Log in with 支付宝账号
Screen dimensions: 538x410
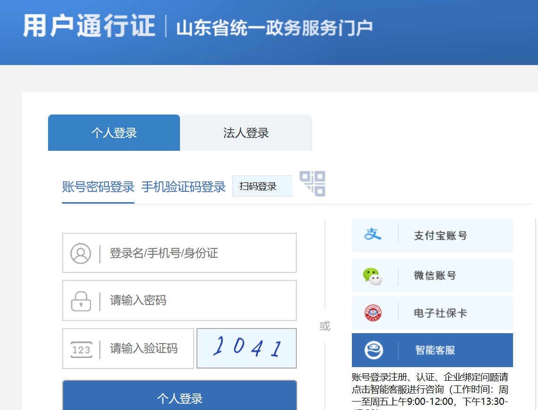432,235
